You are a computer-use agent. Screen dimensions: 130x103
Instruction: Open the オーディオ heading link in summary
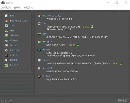click(46, 76)
